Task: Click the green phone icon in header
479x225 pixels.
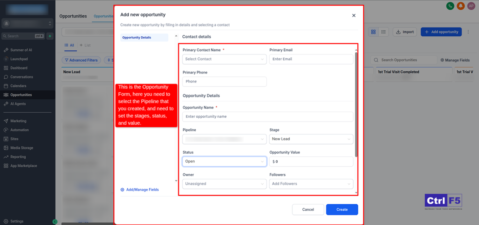Action: click(x=450, y=6)
